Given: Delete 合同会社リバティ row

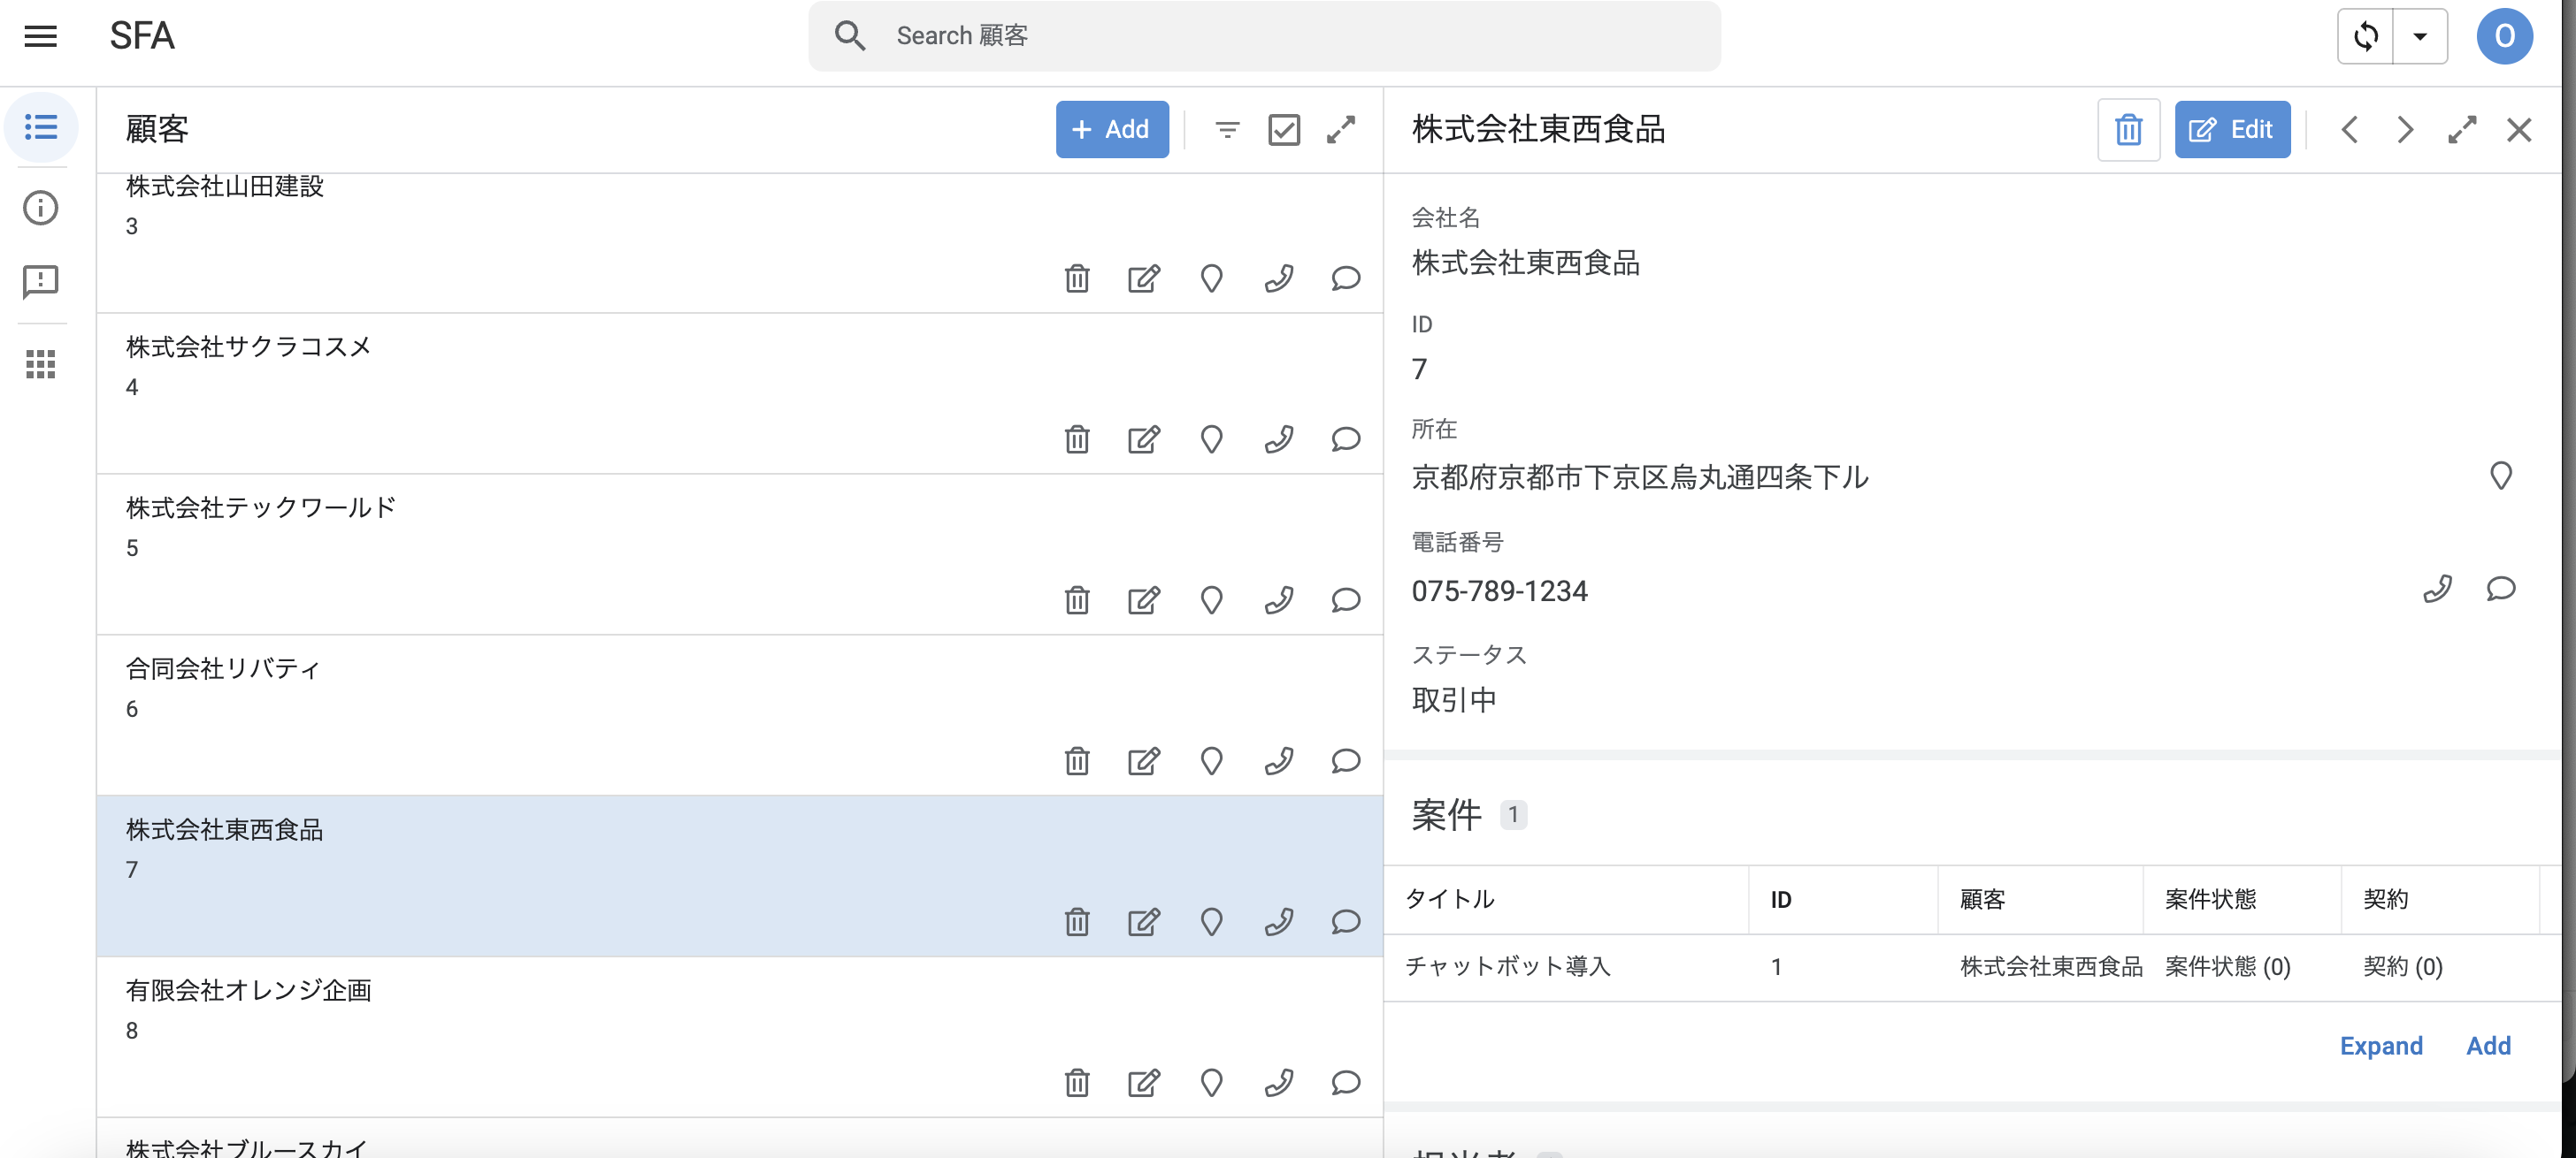Looking at the screenshot, I should [1077, 761].
